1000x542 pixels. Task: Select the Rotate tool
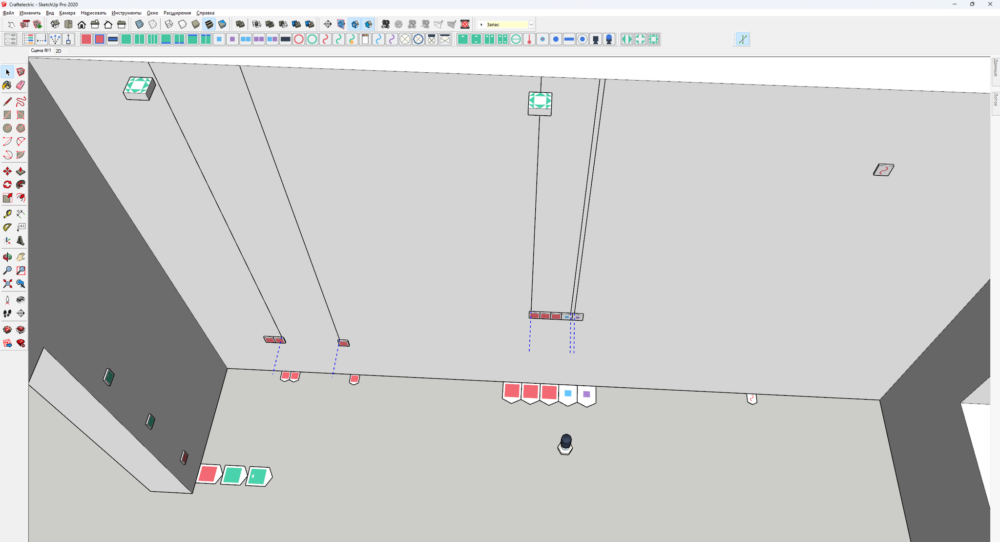point(7,185)
